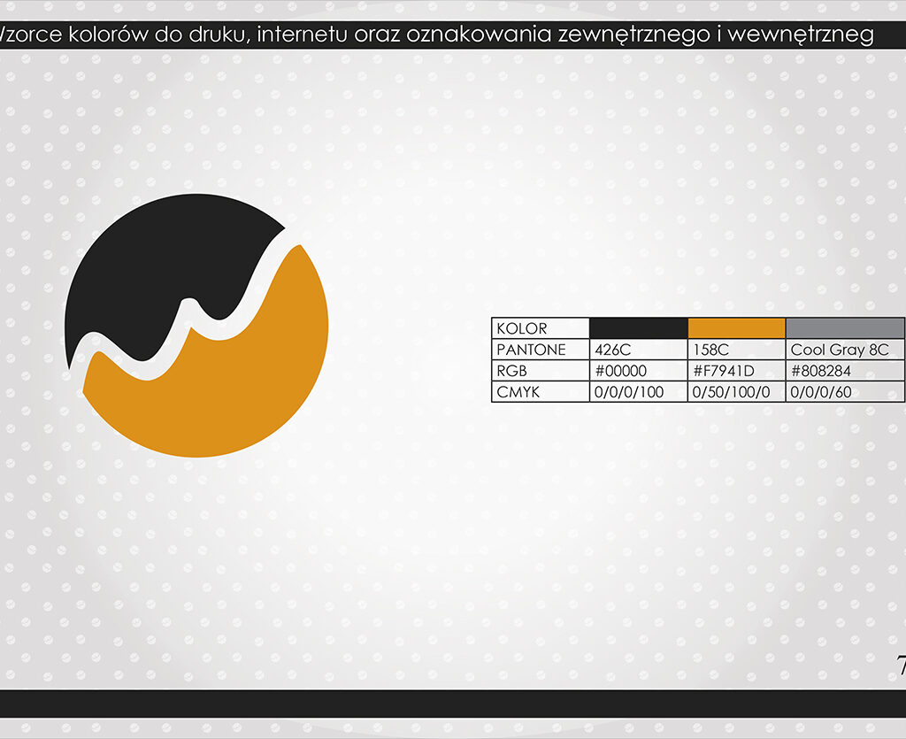Click the #808284 RGB value

pos(844,371)
